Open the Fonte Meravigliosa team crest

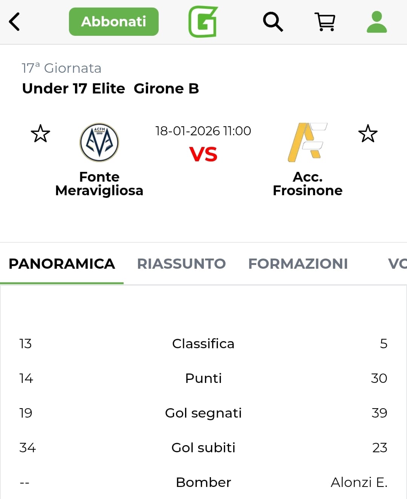click(x=99, y=142)
